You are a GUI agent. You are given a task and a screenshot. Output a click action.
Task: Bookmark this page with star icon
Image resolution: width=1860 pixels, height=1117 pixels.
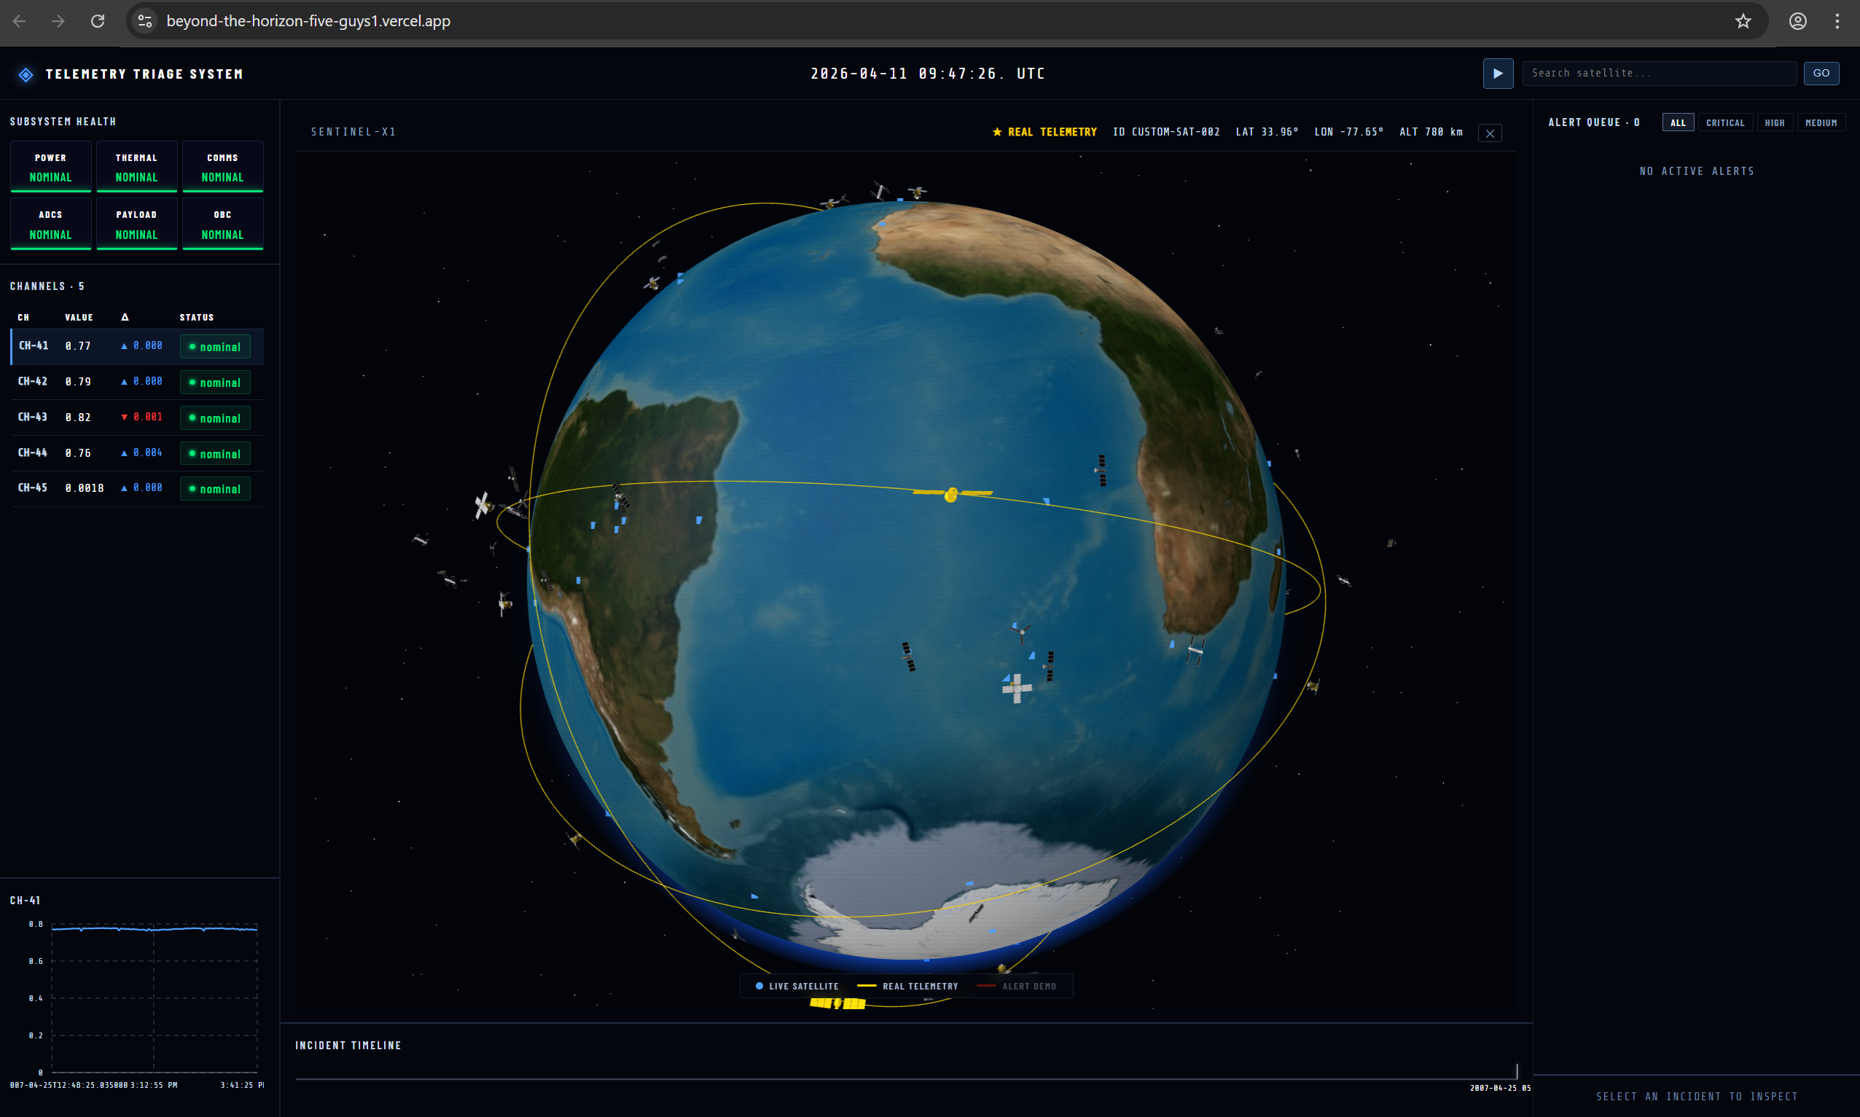point(1743,21)
